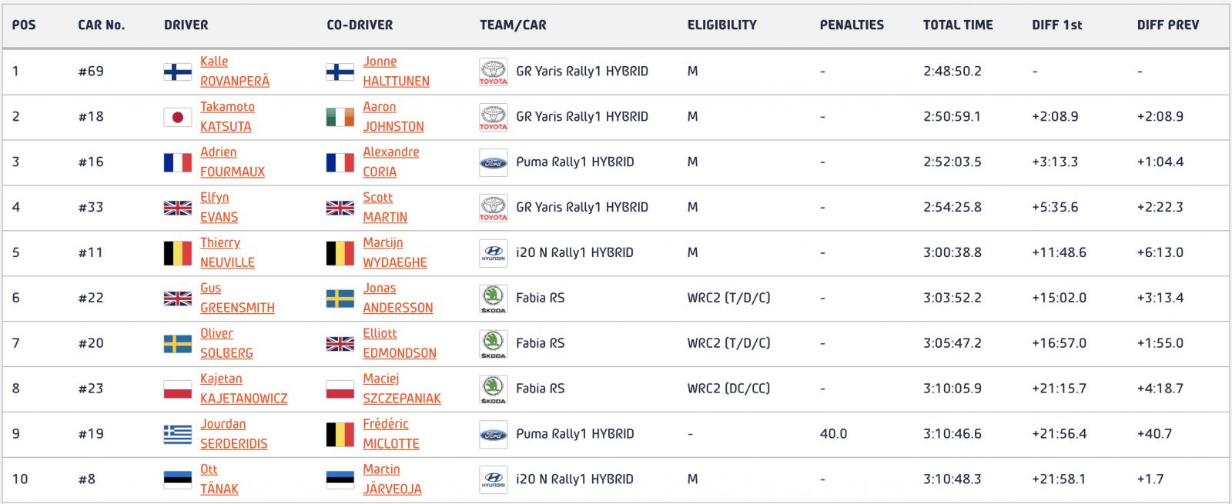Click the Finland flag beside Kalle Rovanperä

[x=178, y=72]
